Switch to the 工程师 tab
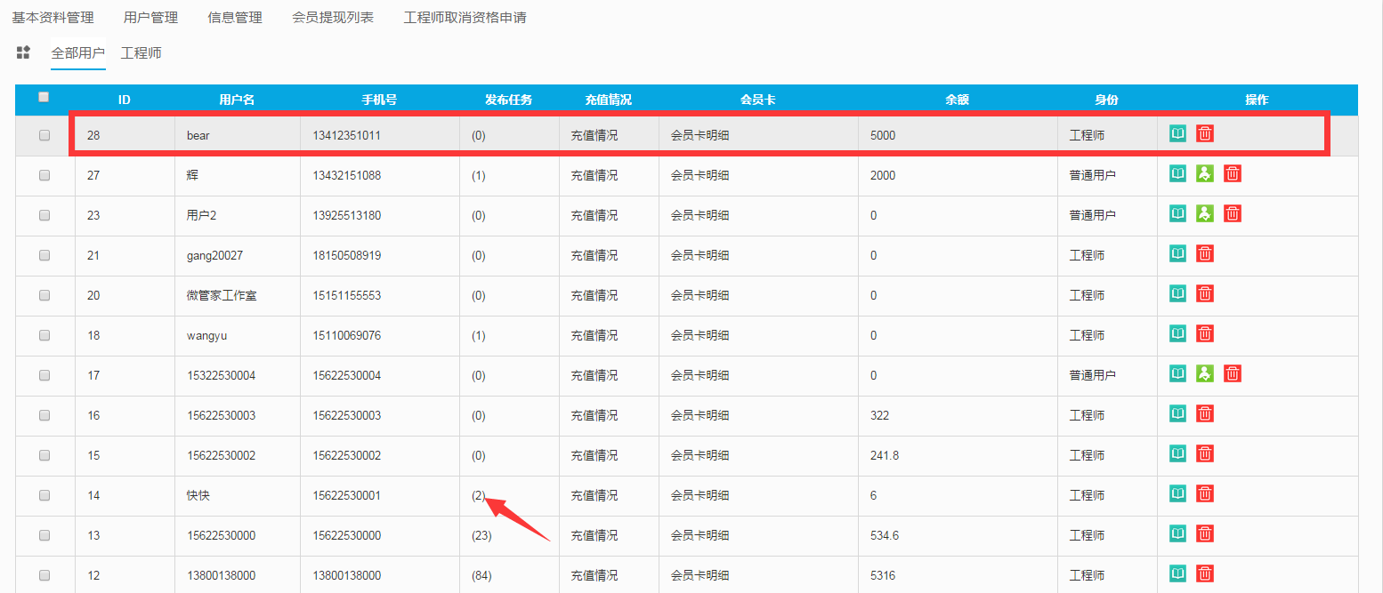The width and height of the screenshot is (1383, 593). [142, 53]
